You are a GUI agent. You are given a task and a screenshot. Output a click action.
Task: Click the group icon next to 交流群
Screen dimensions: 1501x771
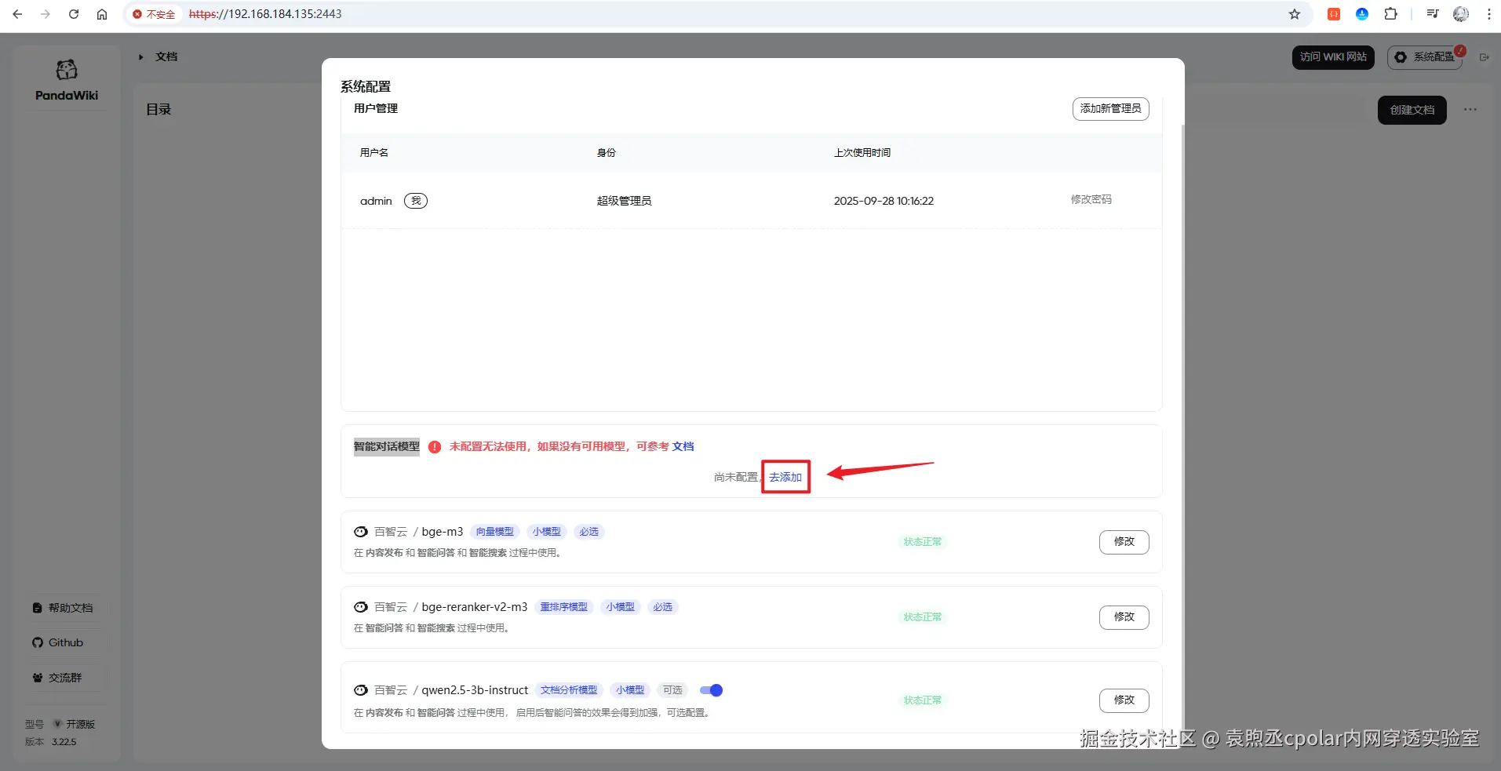pyautogui.click(x=38, y=678)
